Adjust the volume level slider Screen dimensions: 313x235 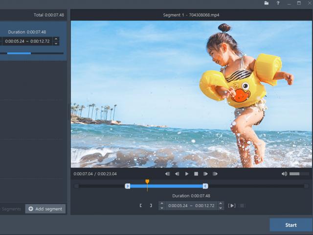(x=299, y=174)
